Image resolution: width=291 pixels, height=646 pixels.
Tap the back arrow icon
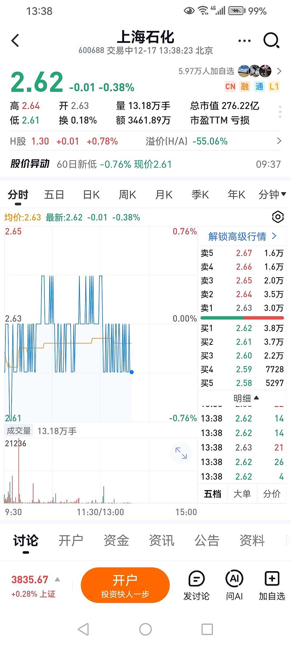click(15, 40)
